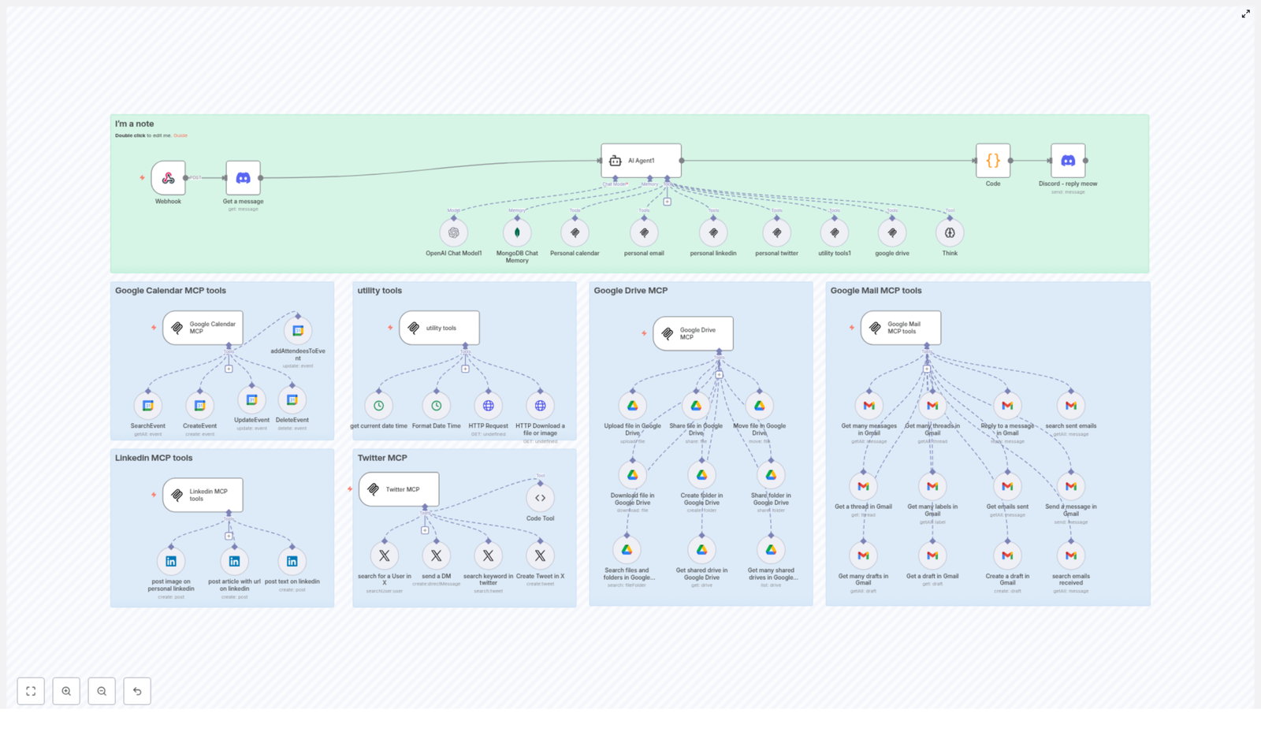Select the "Discord - reply meow" node
This screenshot has height=739, width=1261.
click(x=1069, y=160)
